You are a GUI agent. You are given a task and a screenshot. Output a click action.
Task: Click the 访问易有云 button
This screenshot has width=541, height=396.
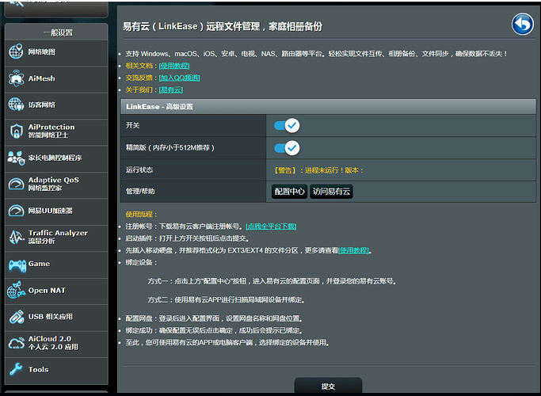[x=331, y=192]
